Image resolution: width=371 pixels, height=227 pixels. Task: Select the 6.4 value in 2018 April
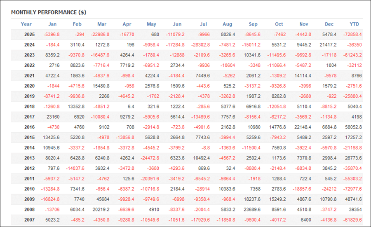(x=130, y=107)
